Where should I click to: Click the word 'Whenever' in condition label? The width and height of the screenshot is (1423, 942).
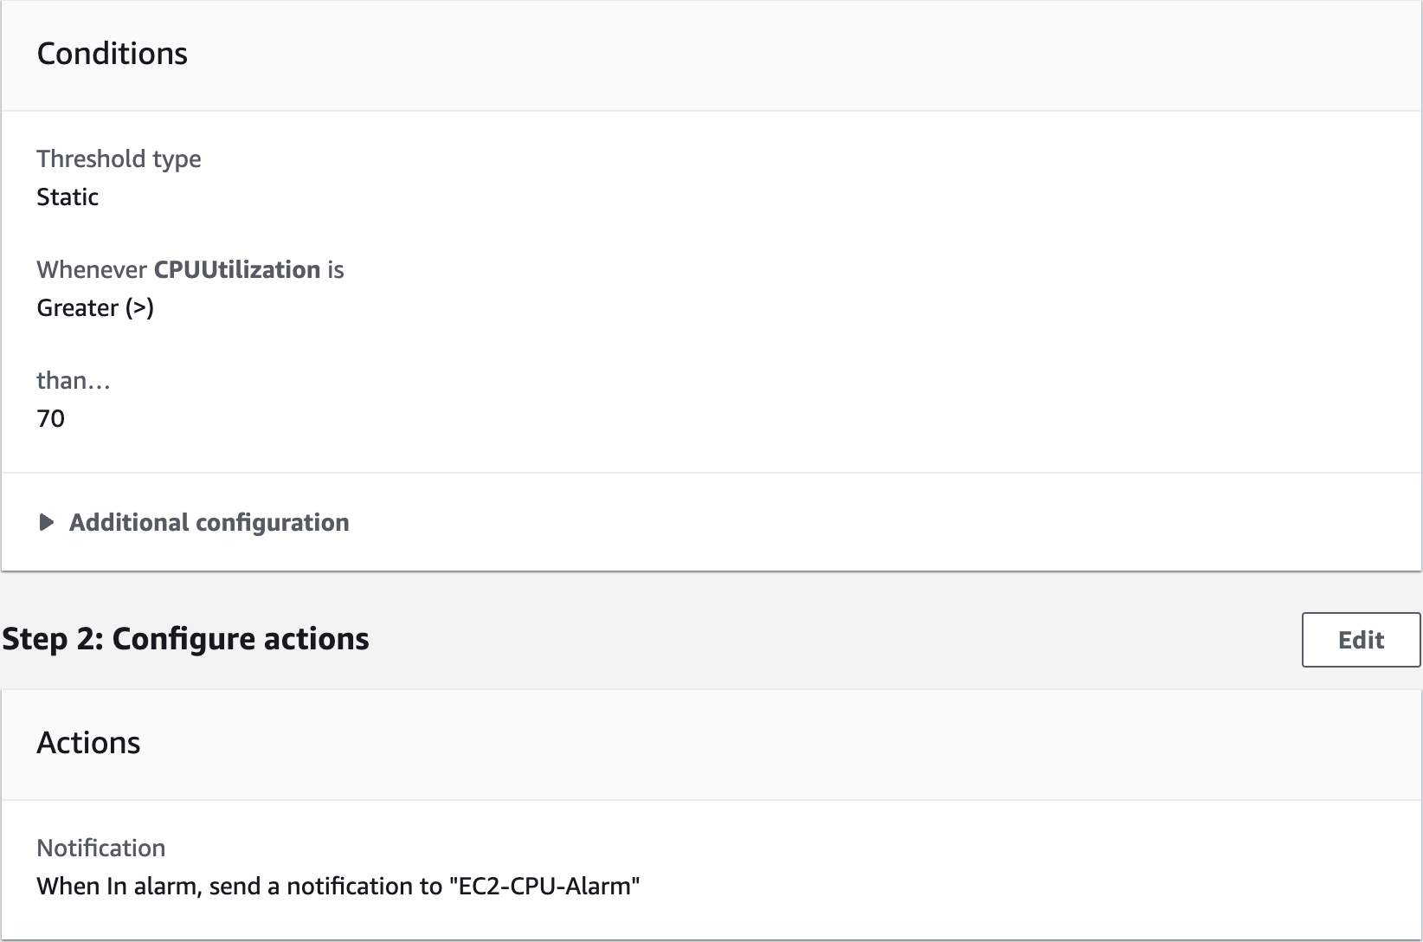92,269
